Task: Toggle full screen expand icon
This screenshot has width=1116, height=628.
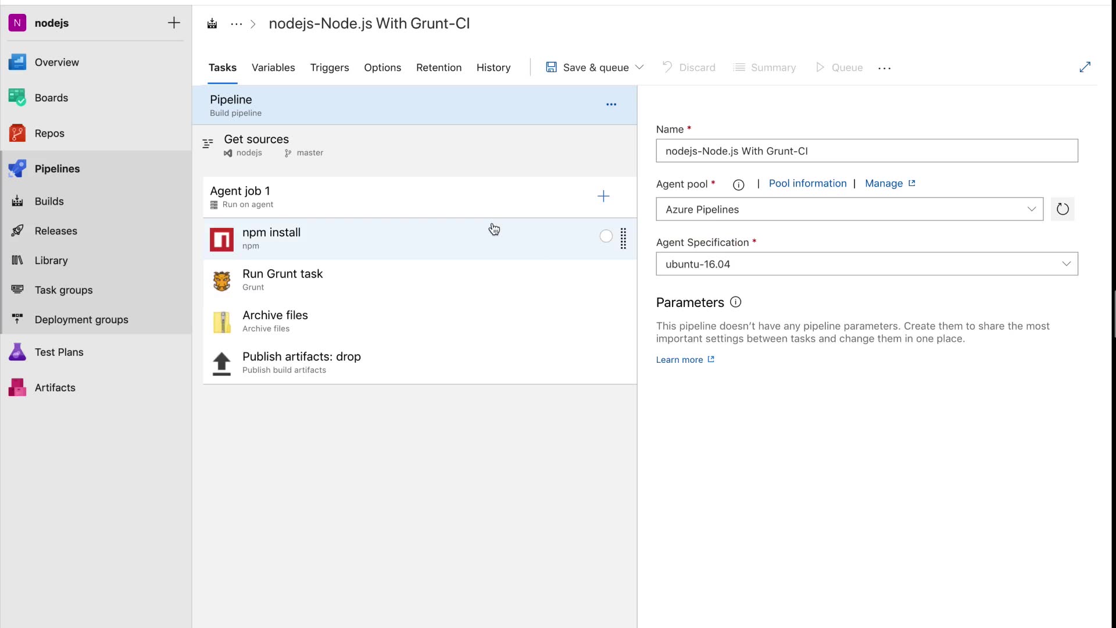Action: click(1085, 67)
